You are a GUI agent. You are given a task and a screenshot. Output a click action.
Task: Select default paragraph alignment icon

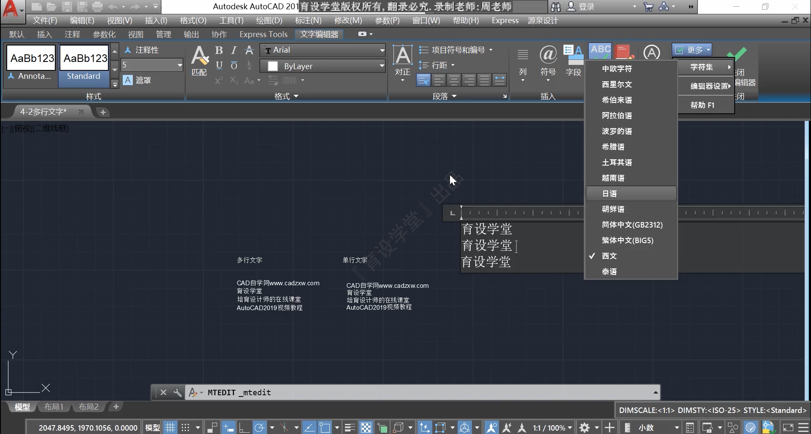click(423, 80)
